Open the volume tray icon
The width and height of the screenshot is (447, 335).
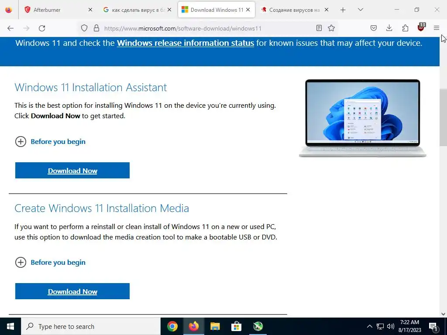pos(391,326)
